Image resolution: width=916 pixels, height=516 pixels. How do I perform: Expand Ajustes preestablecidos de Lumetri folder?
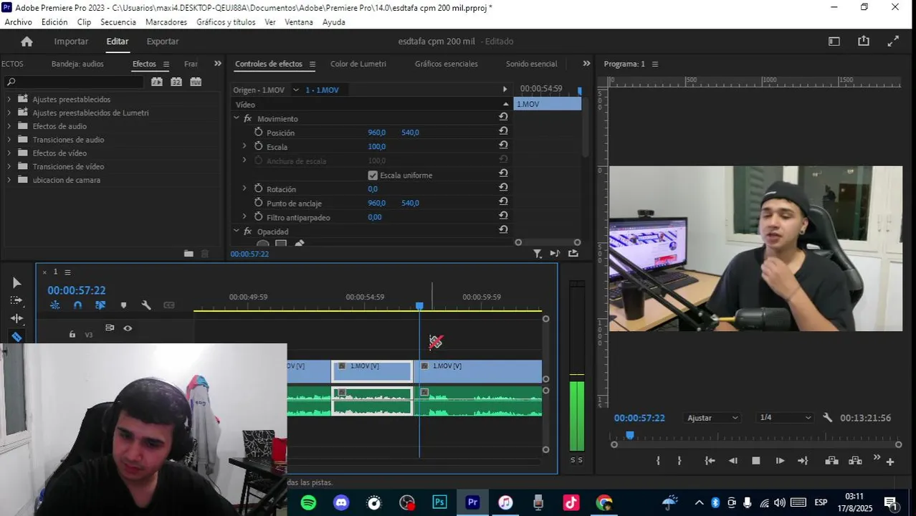tap(9, 113)
